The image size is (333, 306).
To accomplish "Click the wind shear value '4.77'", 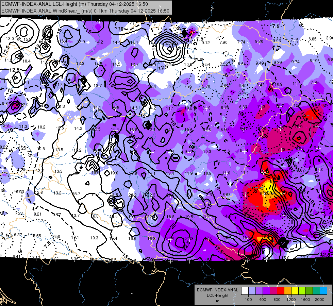I will coord(265,215).
